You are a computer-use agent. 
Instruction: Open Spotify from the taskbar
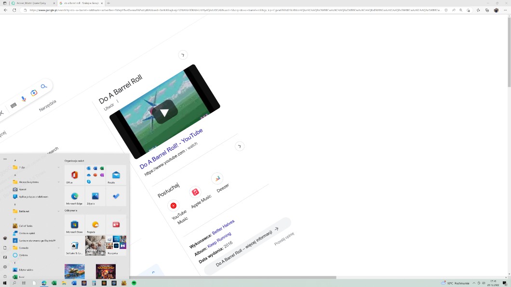click(134, 283)
